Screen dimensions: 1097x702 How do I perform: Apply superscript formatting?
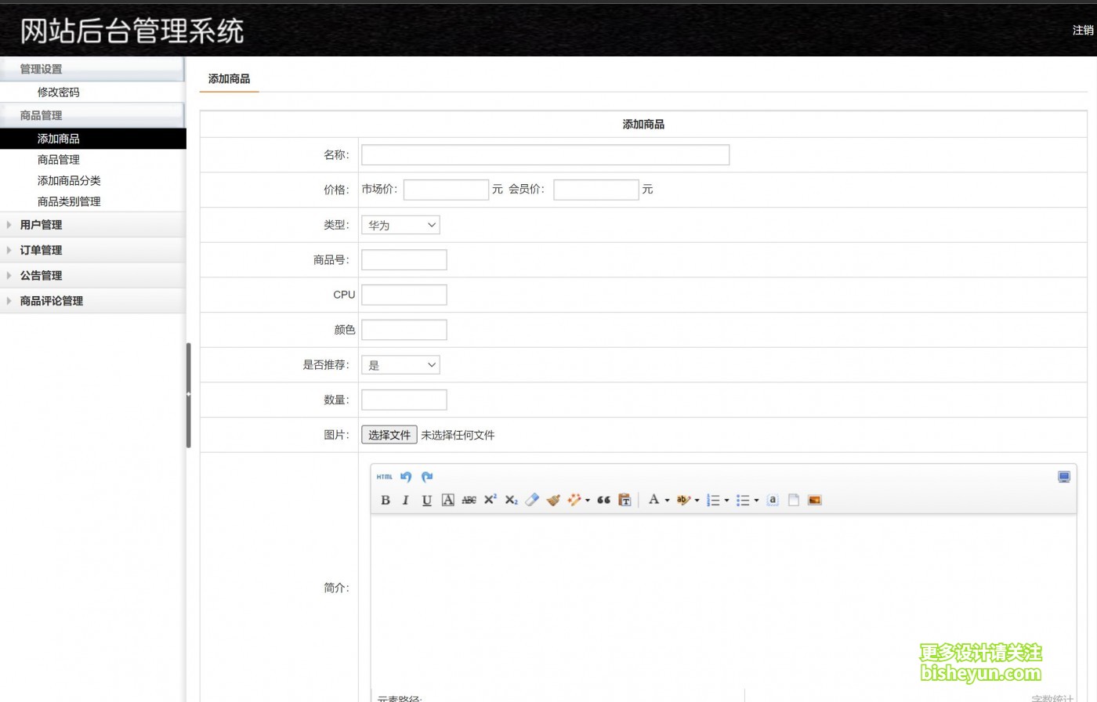click(x=490, y=500)
